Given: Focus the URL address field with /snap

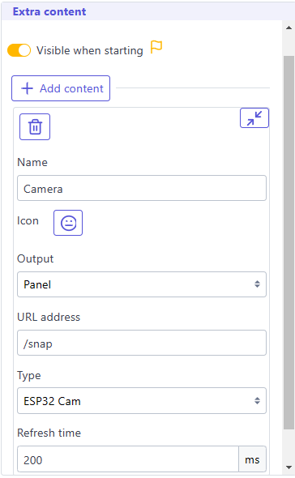Looking at the screenshot, I should [x=142, y=343].
